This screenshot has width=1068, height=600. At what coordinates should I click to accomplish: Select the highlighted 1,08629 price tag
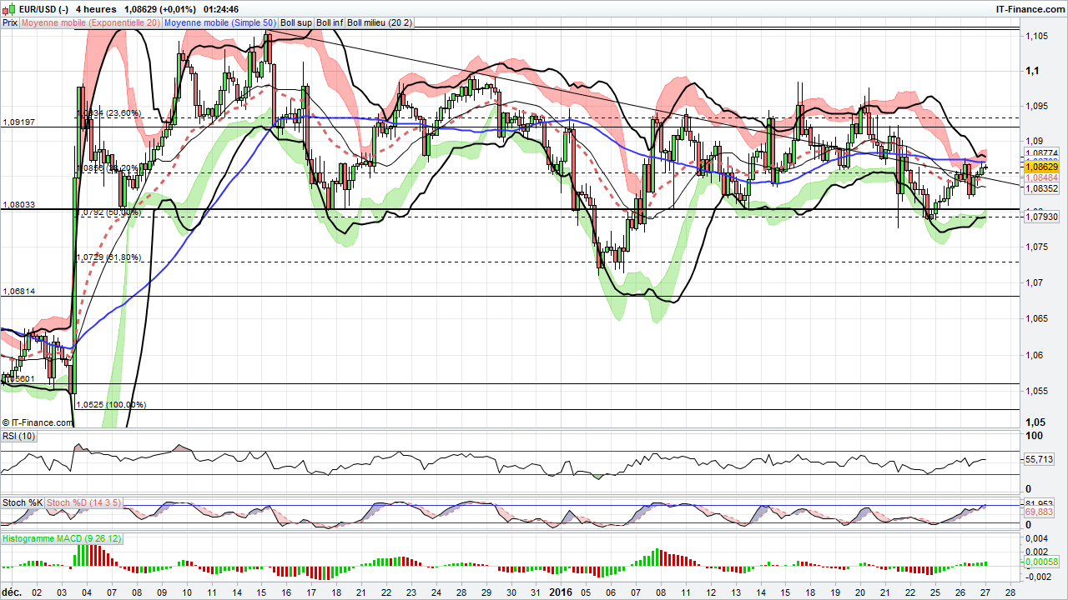coord(1041,167)
